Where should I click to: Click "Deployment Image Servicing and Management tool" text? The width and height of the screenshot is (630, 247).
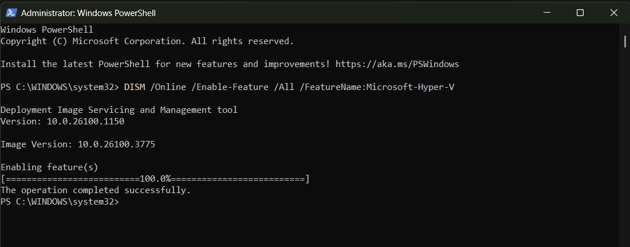(x=119, y=110)
